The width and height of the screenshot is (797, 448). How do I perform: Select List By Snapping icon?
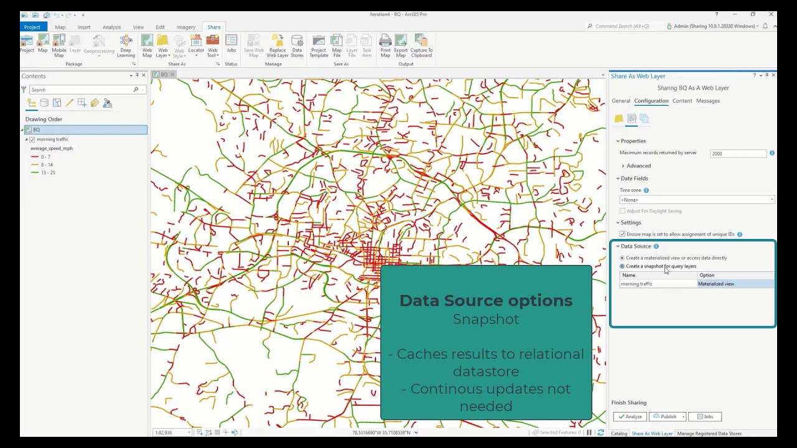point(82,103)
